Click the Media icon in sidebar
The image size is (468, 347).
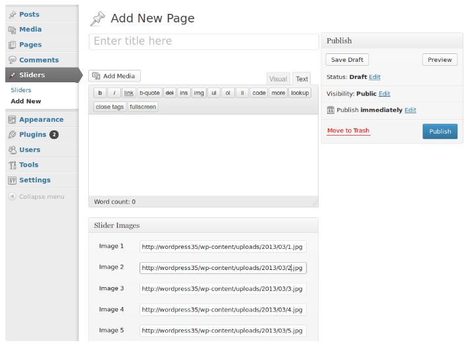13,30
